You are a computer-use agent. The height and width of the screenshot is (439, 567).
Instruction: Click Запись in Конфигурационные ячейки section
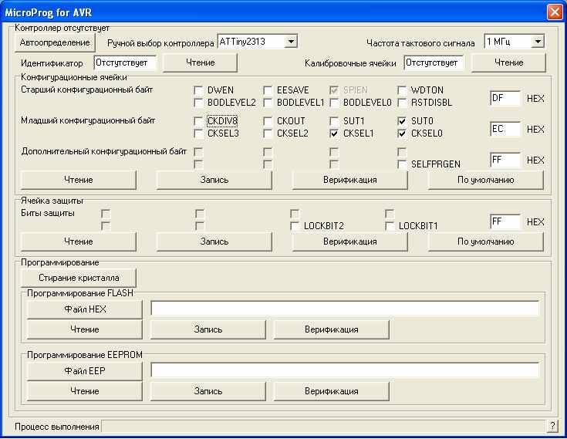click(x=214, y=180)
